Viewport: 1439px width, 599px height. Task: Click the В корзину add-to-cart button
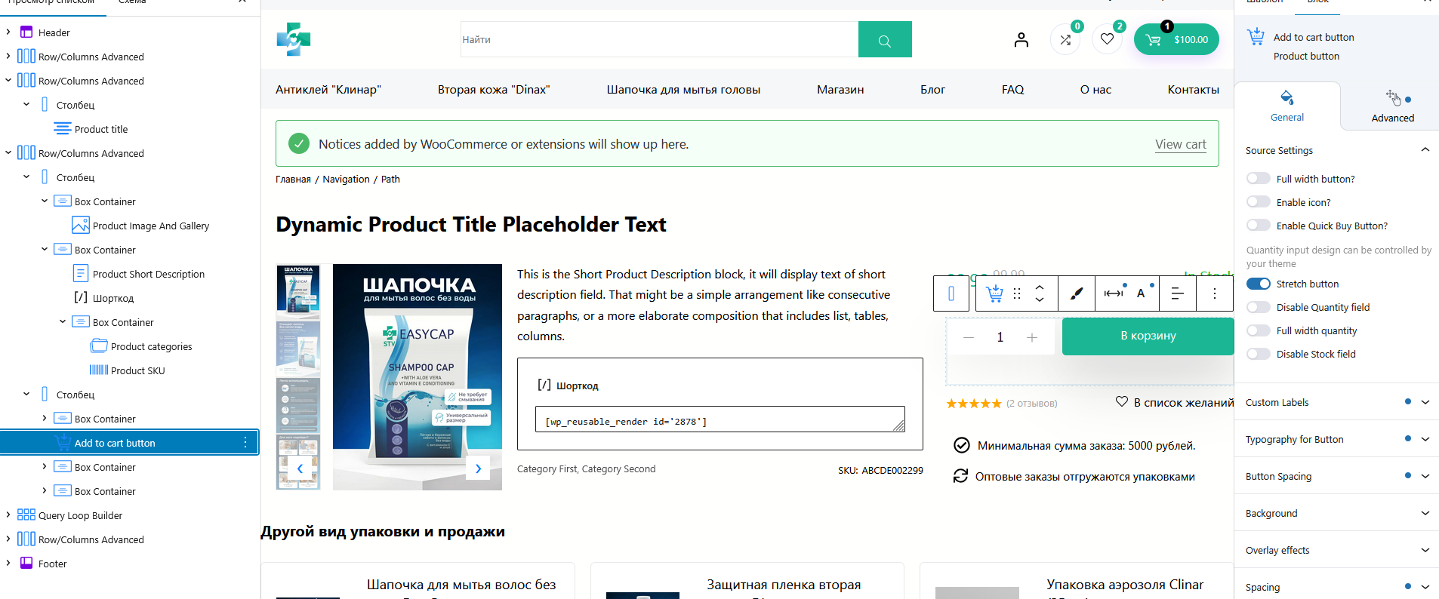coord(1148,336)
